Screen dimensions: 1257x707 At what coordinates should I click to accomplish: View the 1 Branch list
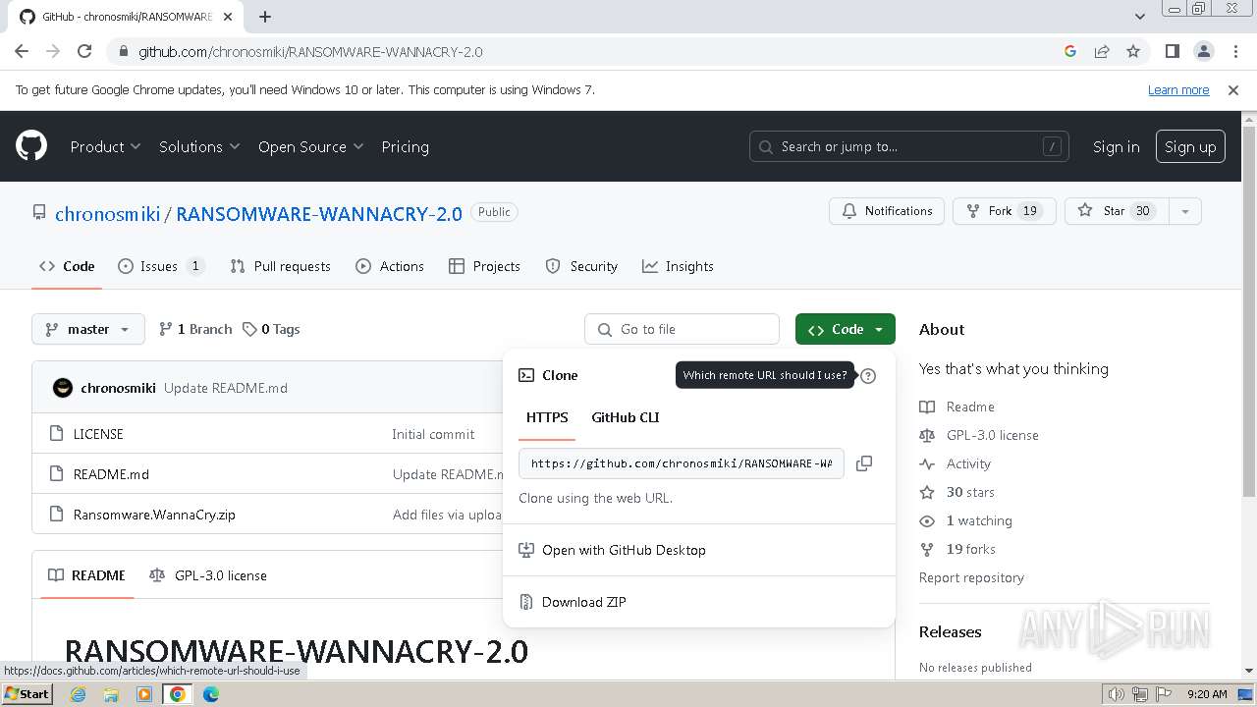[195, 329]
